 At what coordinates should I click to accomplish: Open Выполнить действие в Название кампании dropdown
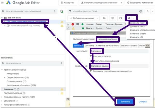pyautogui.click(x=123, y=39)
